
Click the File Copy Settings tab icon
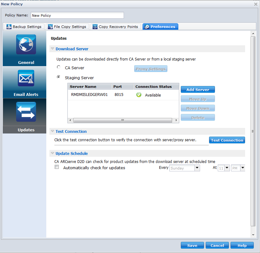pos(50,26)
